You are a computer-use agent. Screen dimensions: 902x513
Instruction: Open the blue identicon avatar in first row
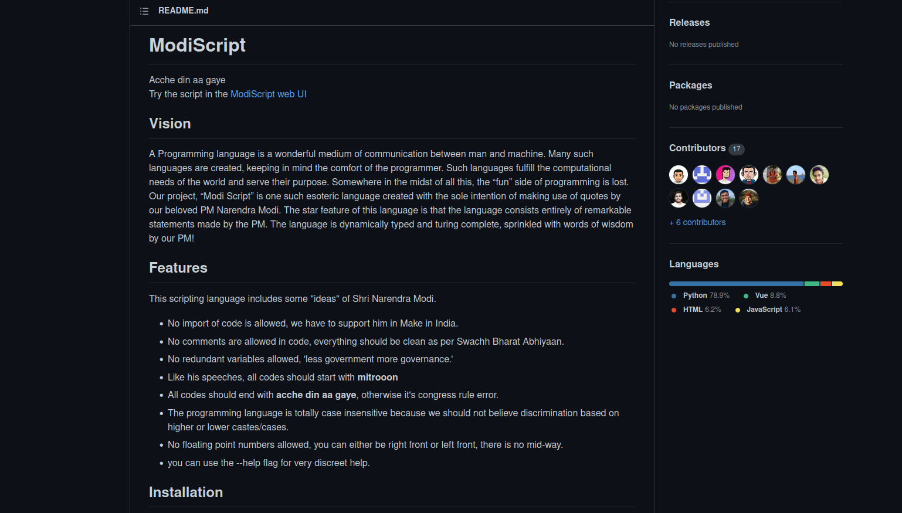(702, 175)
